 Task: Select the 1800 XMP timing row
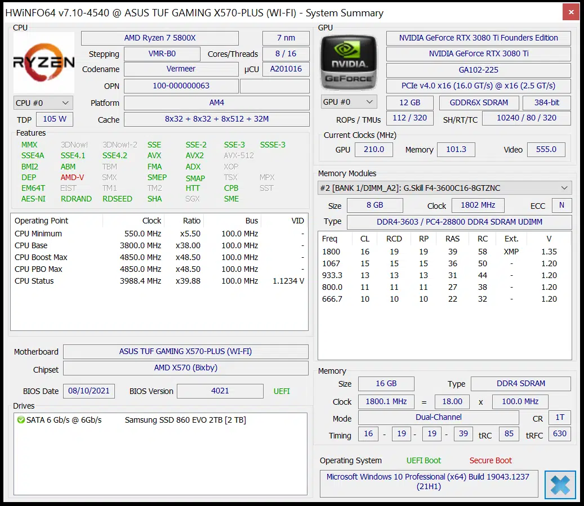[x=445, y=252]
